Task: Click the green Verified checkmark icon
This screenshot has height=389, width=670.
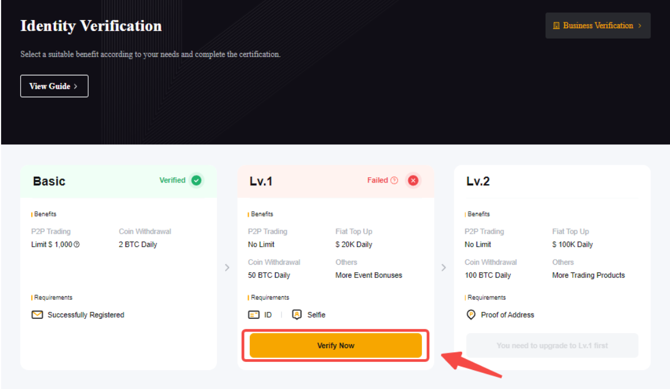Action: pos(196,180)
